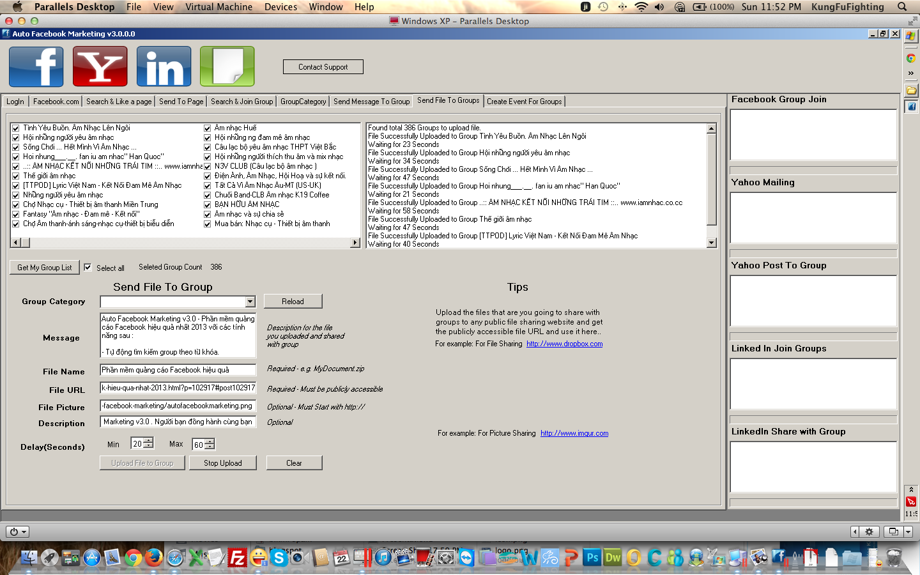920x575 pixels.
Task: Open FileZilla in the Dock
Action: click(x=238, y=558)
